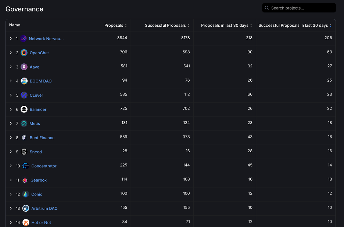This screenshot has width=344, height=227.
Task: Click the Arbitrum DAO logo icon
Action: click(x=26, y=208)
